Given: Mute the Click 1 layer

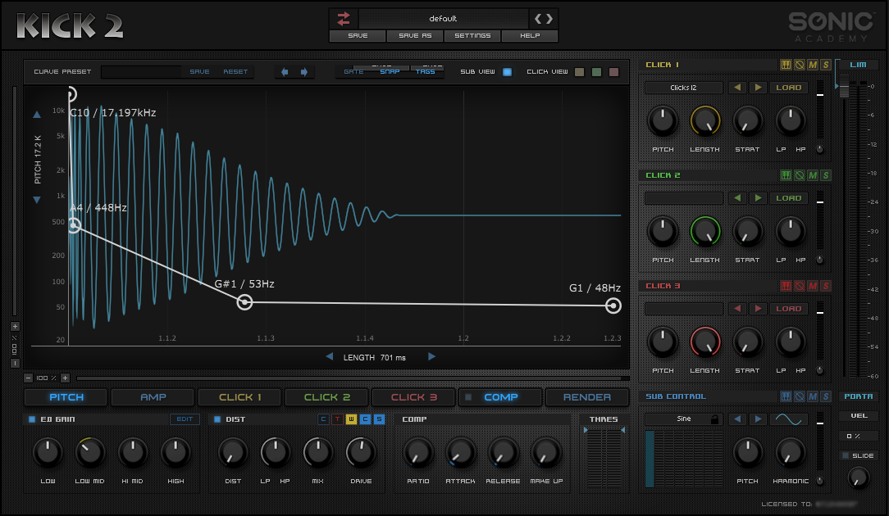Looking at the screenshot, I should click(813, 66).
